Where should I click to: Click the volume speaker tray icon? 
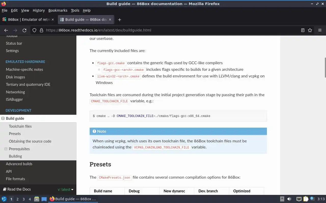point(289,199)
